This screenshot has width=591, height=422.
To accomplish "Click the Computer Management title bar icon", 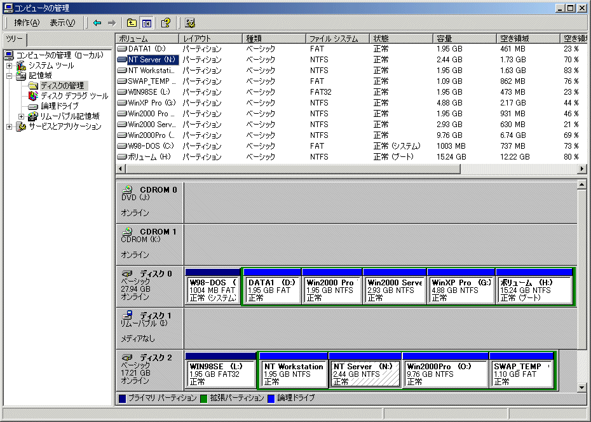I will [x=8, y=8].
